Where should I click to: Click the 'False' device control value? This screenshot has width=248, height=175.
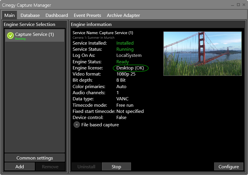coord(121,118)
